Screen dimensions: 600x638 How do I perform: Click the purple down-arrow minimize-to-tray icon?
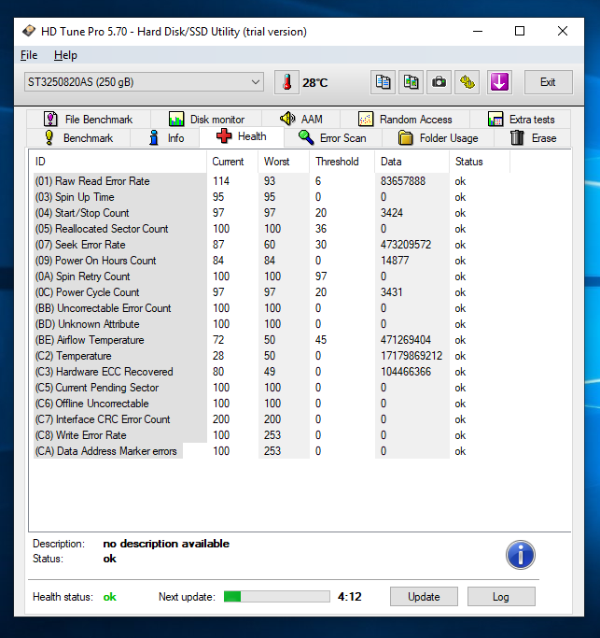[x=499, y=82]
